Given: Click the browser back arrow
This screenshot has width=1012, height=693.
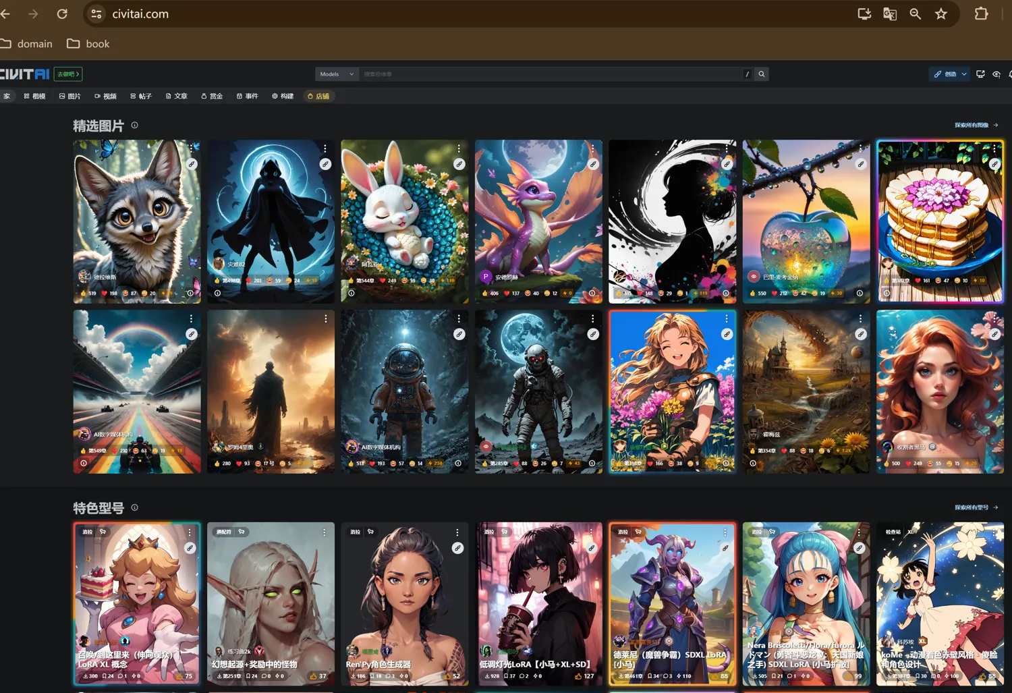Looking at the screenshot, I should (x=5, y=13).
